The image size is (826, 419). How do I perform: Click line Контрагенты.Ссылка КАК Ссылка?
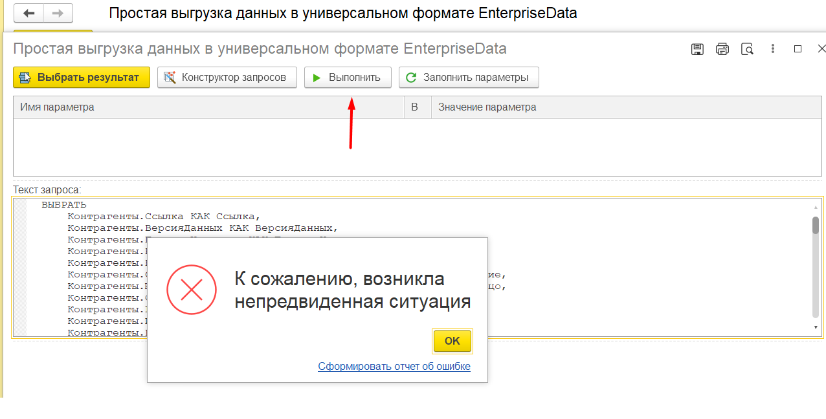(x=164, y=217)
